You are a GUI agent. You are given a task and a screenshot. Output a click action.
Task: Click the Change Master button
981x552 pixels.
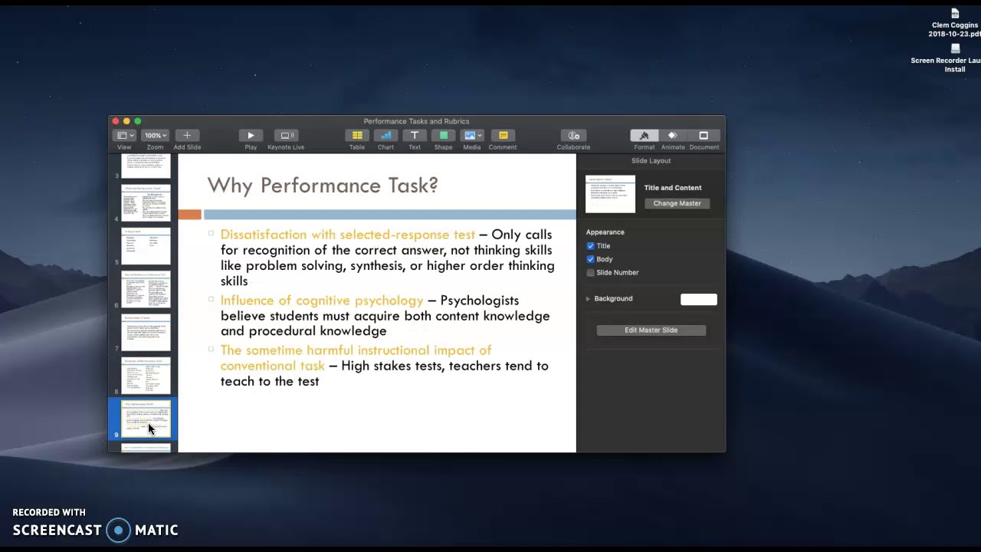click(678, 203)
